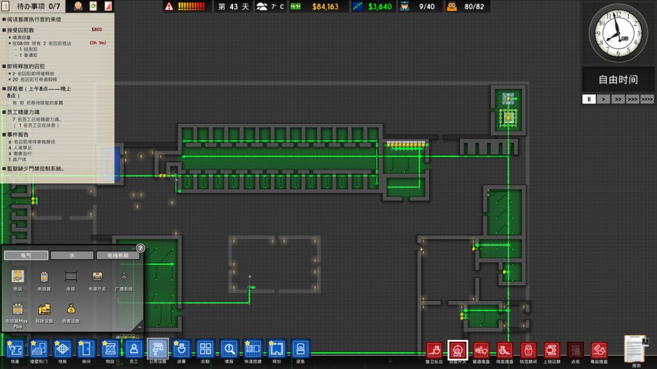This screenshot has height=369, width=657.
Task: Set game speed to fastest (>>>>)
Action: [x=647, y=99]
